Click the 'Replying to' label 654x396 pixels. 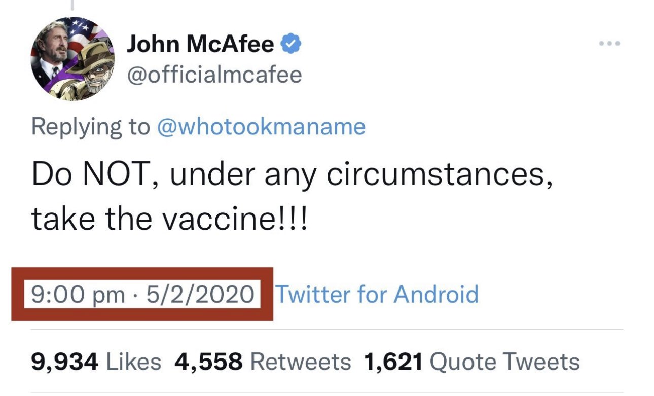pyautogui.click(x=91, y=126)
